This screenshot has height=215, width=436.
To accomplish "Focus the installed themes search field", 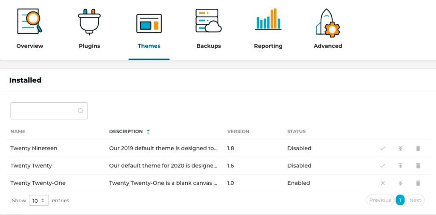I will tap(49, 111).
